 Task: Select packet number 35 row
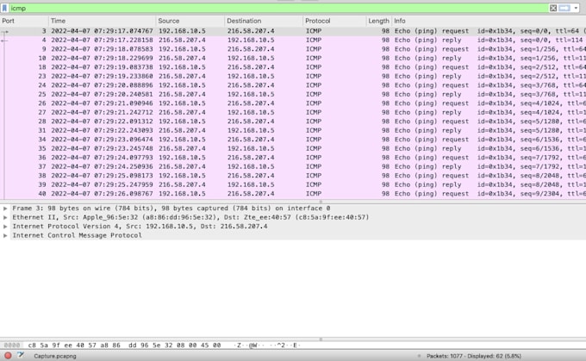tap(293, 148)
